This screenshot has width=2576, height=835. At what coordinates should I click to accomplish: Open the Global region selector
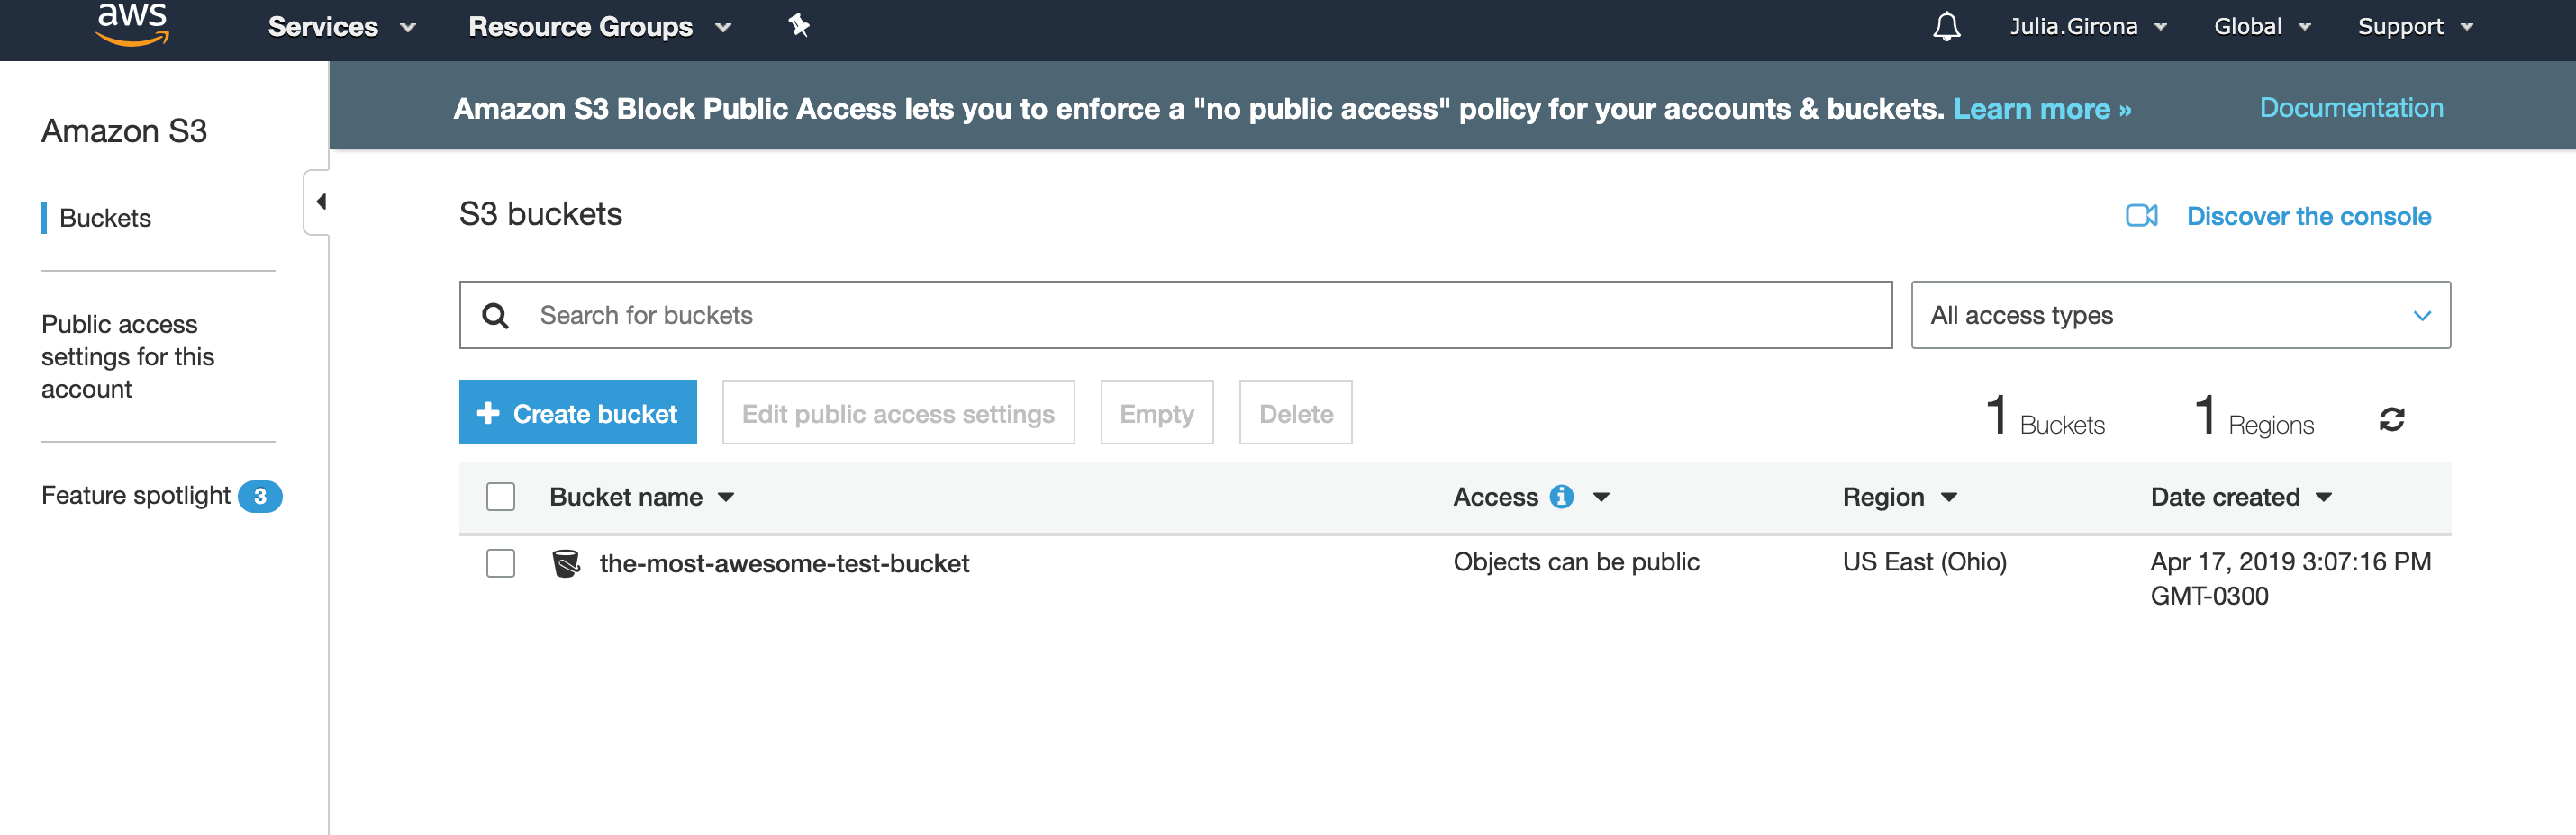click(2262, 27)
